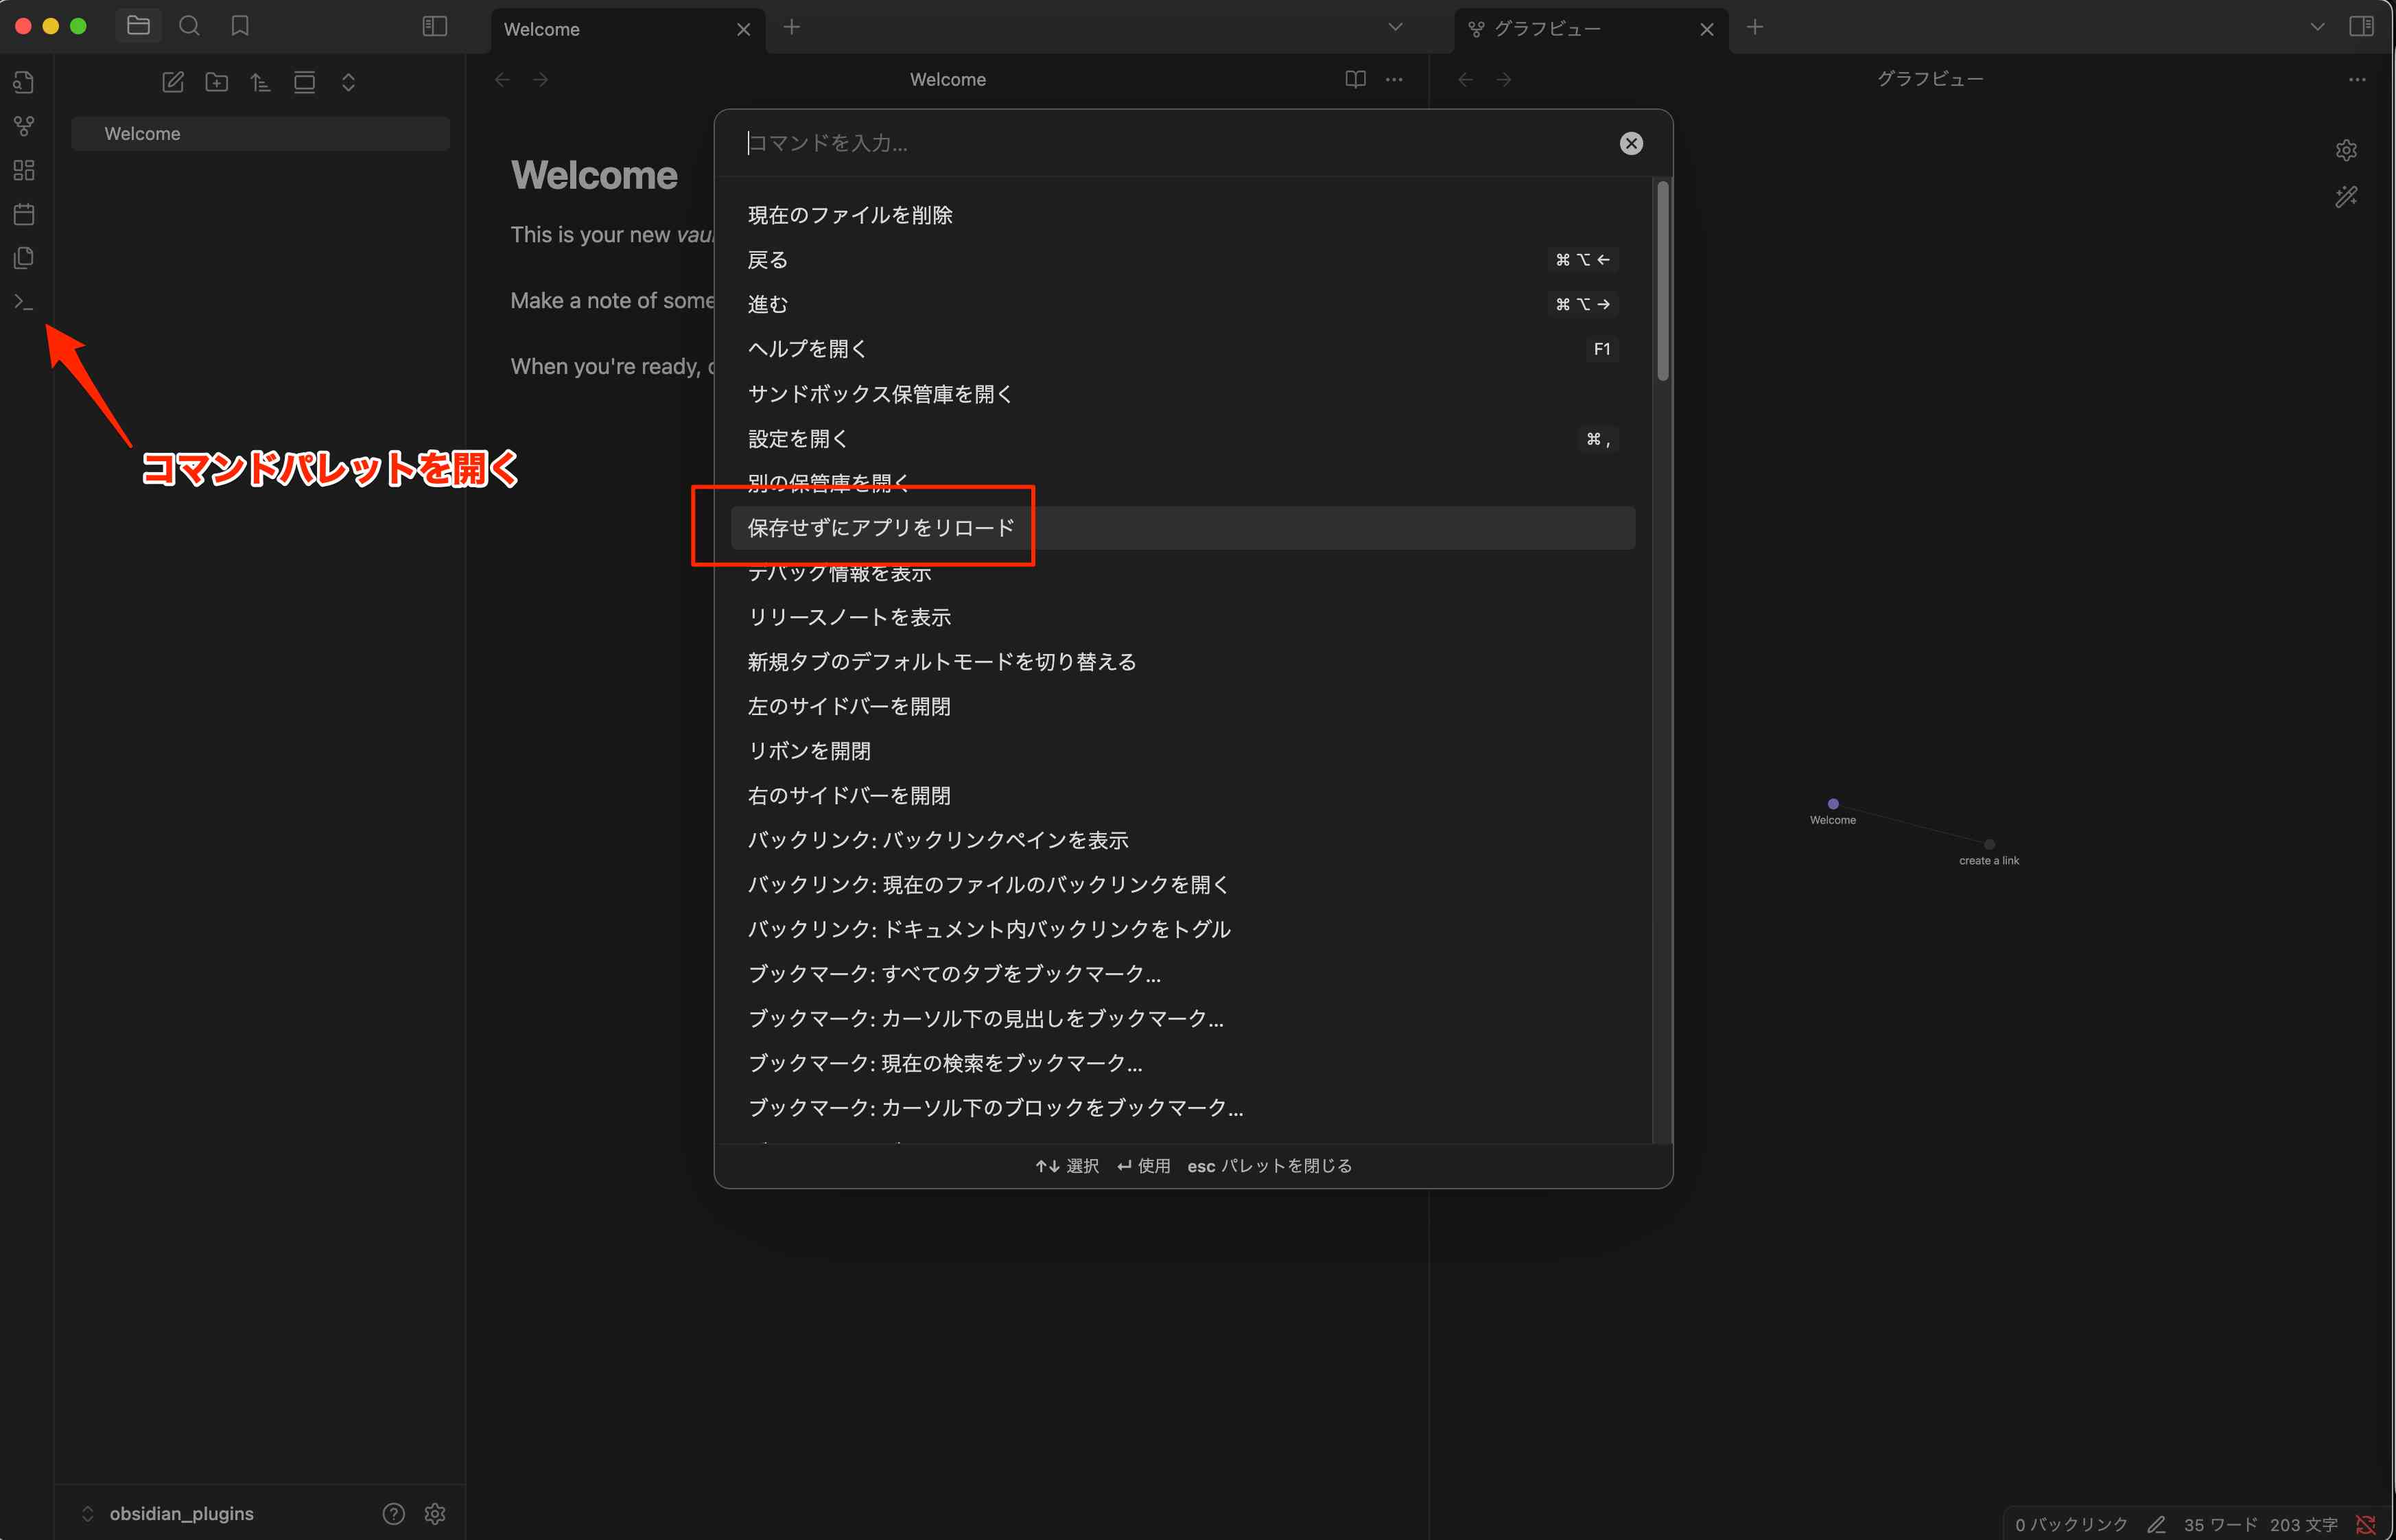Open graph settings gear icon
This screenshot has height=1540, width=2396.
(x=2346, y=150)
